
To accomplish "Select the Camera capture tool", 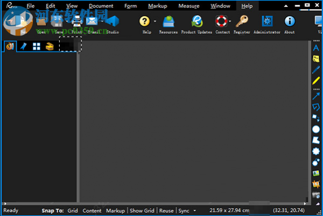I will click(x=316, y=195).
